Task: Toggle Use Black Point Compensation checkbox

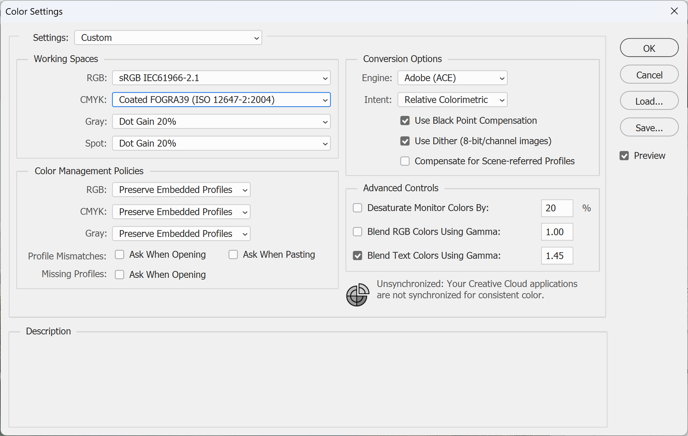Action: pos(405,121)
